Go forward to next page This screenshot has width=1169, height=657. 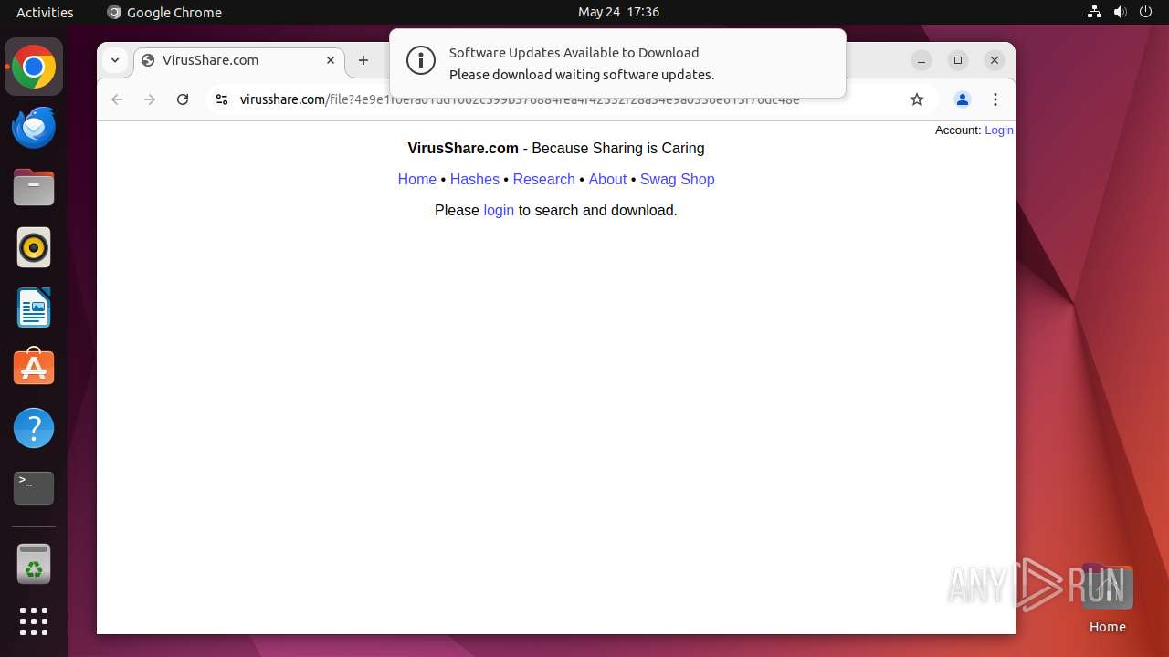pyautogui.click(x=150, y=99)
